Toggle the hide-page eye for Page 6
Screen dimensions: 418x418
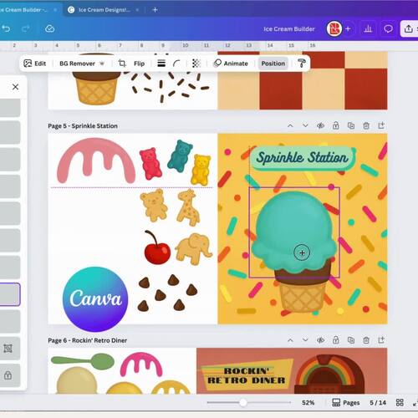(x=320, y=340)
